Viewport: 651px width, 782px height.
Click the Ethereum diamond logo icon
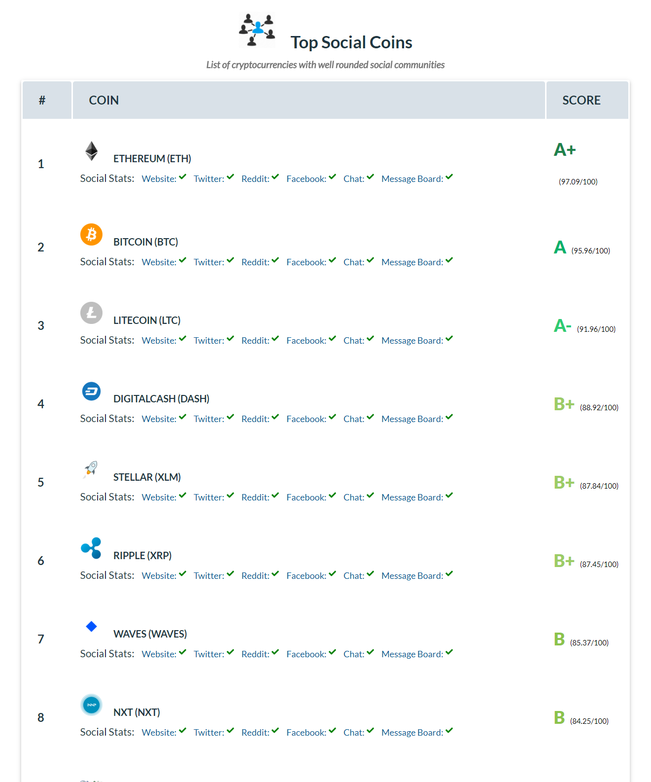point(92,151)
